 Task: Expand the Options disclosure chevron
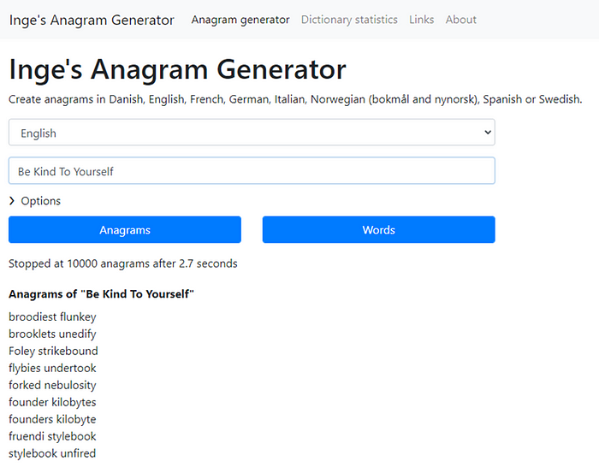[x=13, y=201]
